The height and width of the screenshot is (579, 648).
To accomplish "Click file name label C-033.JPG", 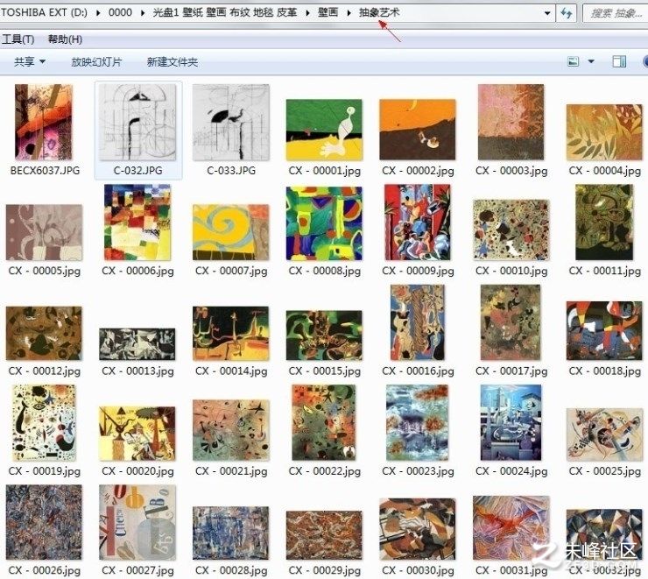I will coord(231,171).
